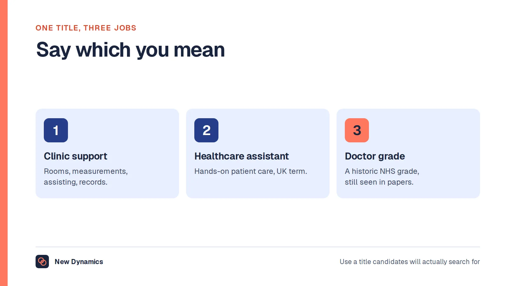508x286 pixels.
Task: Click 'A historic NHS grade' description
Action: click(x=382, y=171)
